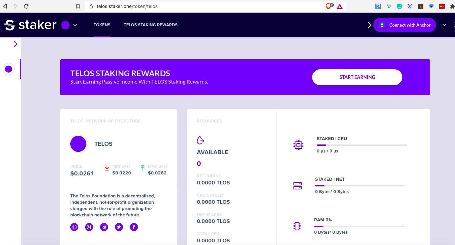Click the STAKED | NET progress bar
The width and height of the screenshot is (455, 245).
[x=360, y=186]
